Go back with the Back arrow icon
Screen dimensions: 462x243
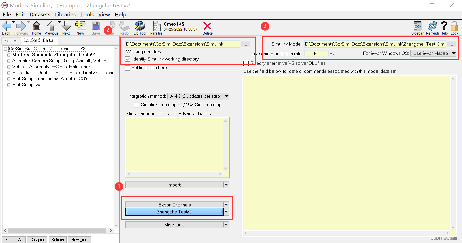pos(6,26)
